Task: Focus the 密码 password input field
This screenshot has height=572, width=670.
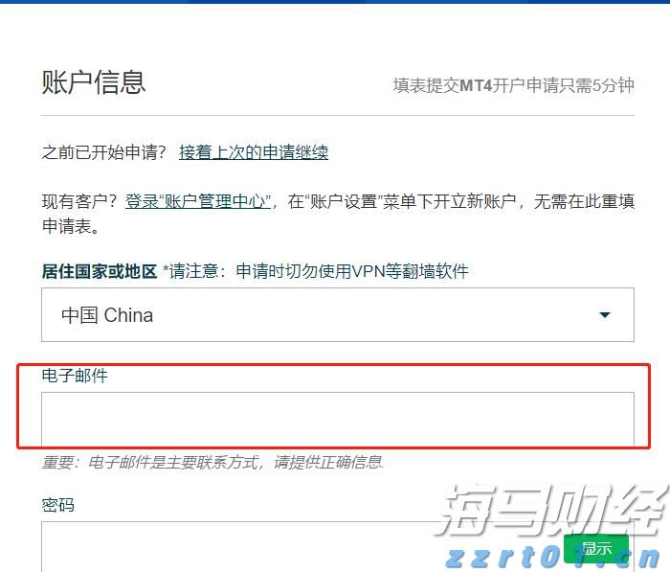Action: (287, 546)
